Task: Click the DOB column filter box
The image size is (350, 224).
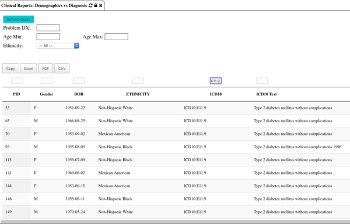Action: [79, 81]
